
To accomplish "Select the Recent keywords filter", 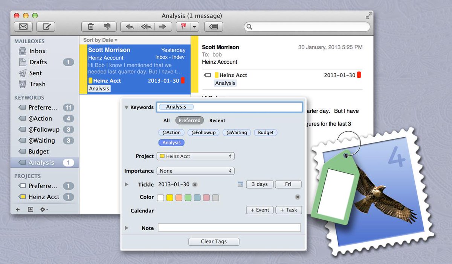I will pos(217,120).
